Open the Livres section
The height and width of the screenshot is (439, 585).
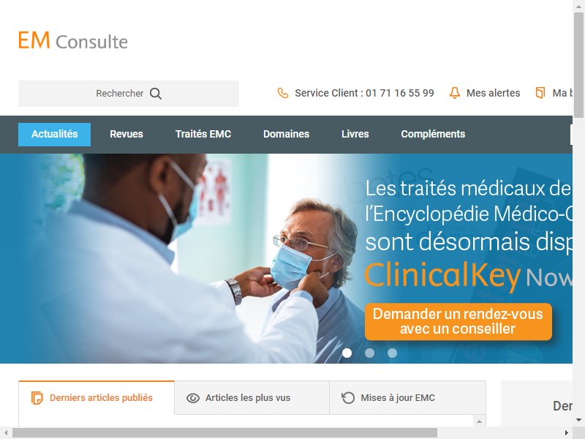coord(355,134)
